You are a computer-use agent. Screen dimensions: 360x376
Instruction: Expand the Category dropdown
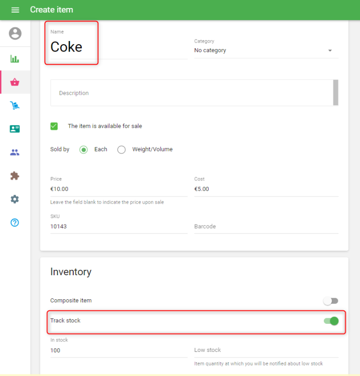(x=266, y=51)
